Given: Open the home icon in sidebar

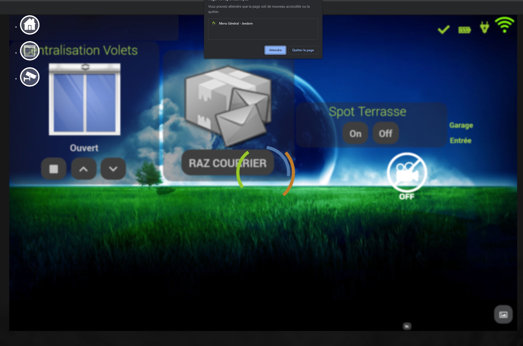Looking at the screenshot, I should coord(30,25).
